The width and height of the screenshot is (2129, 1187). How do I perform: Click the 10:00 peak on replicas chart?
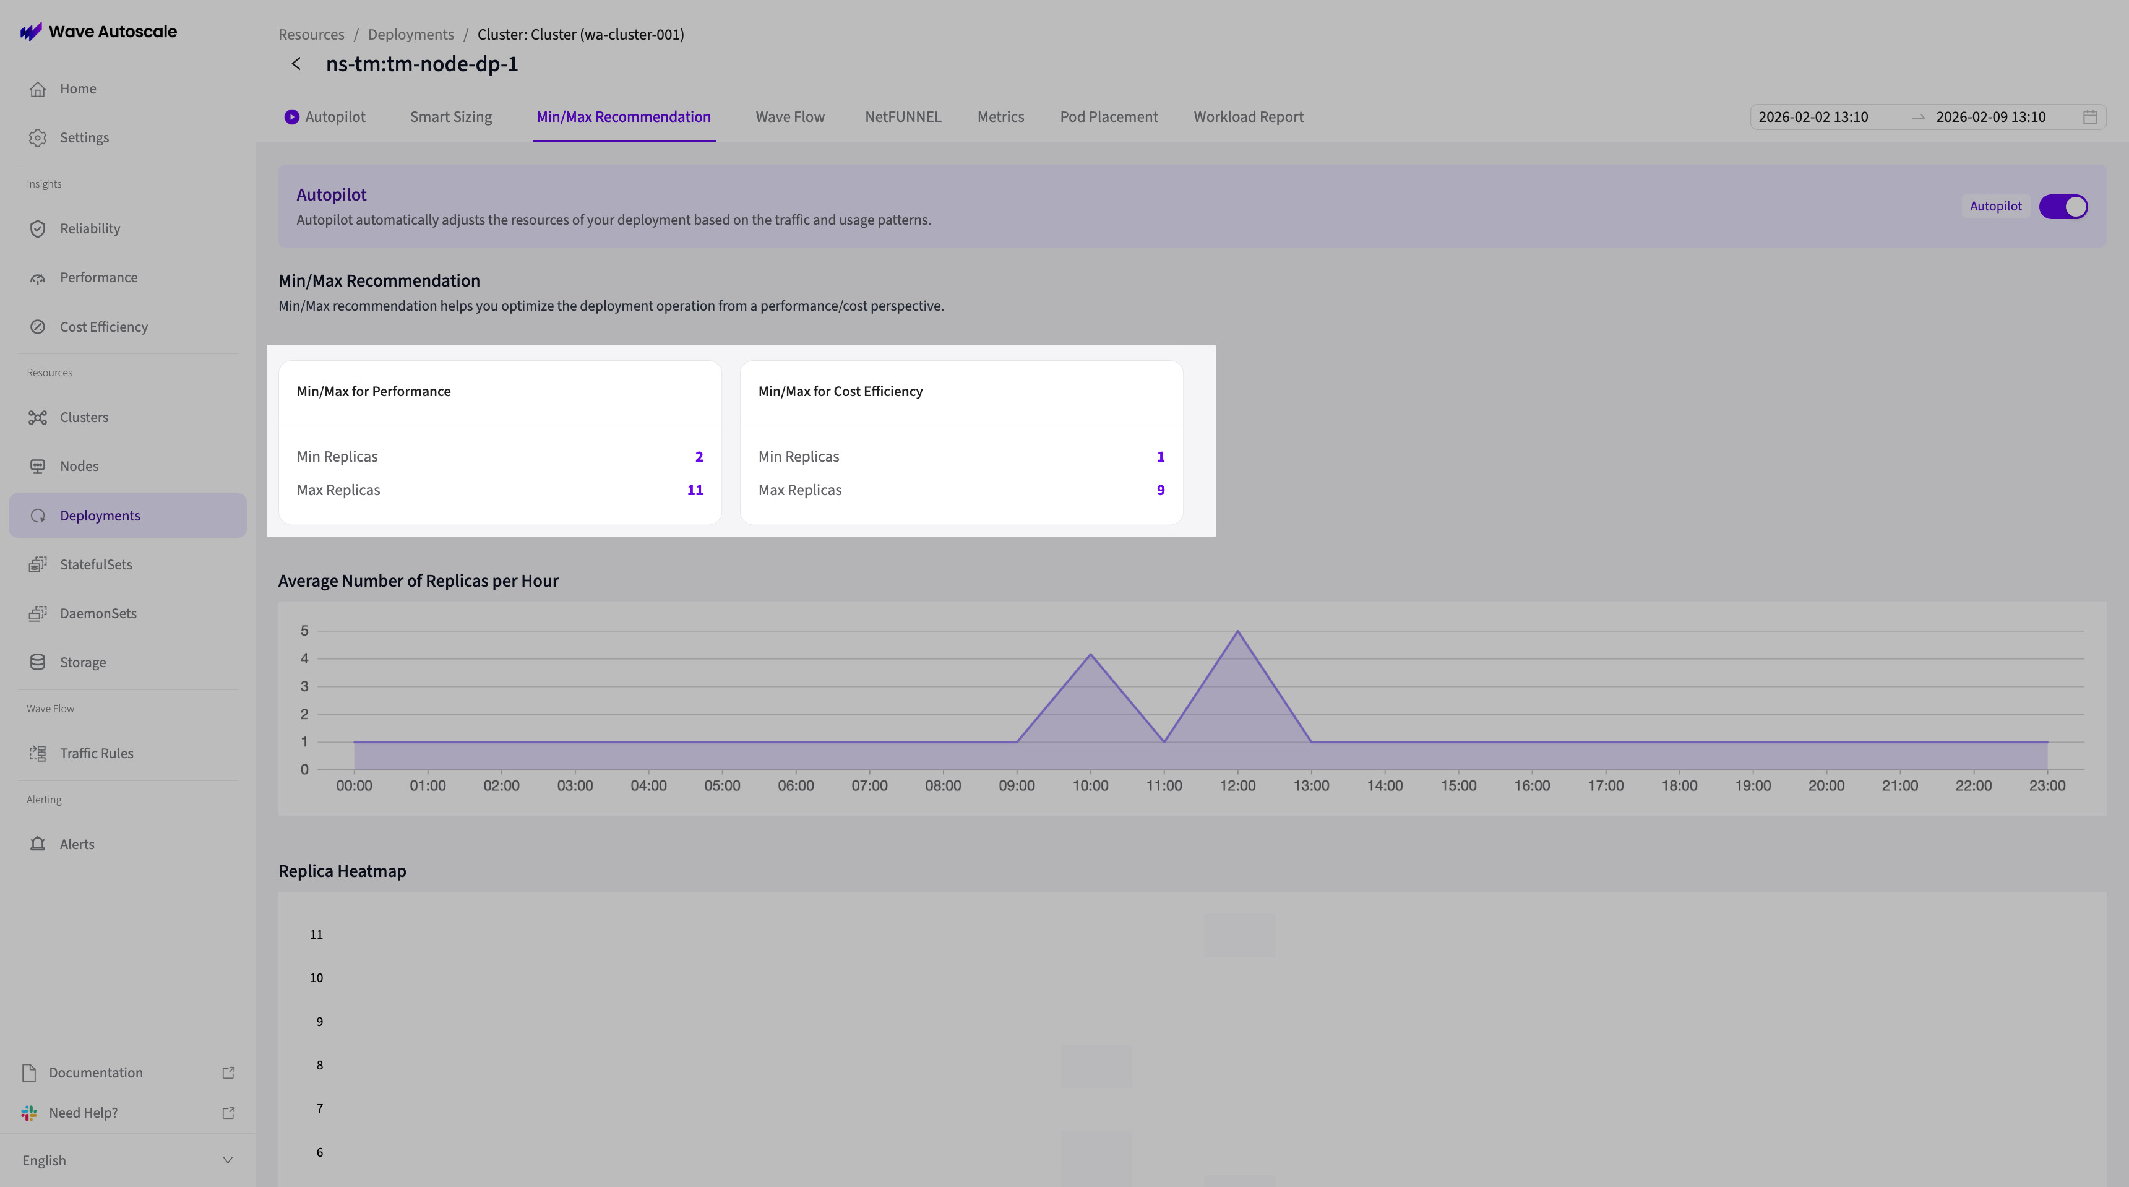click(1090, 655)
